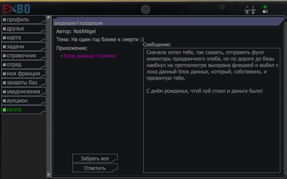Click the Забрать все button
Screen dimensions: 287x179
pos(95,158)
